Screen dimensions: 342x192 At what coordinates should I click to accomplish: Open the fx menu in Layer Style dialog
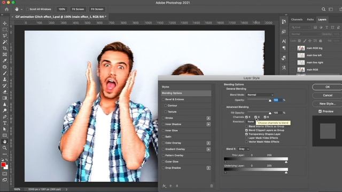(164, 186)
